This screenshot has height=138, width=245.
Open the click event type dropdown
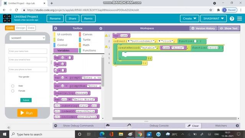click(159, 41)
